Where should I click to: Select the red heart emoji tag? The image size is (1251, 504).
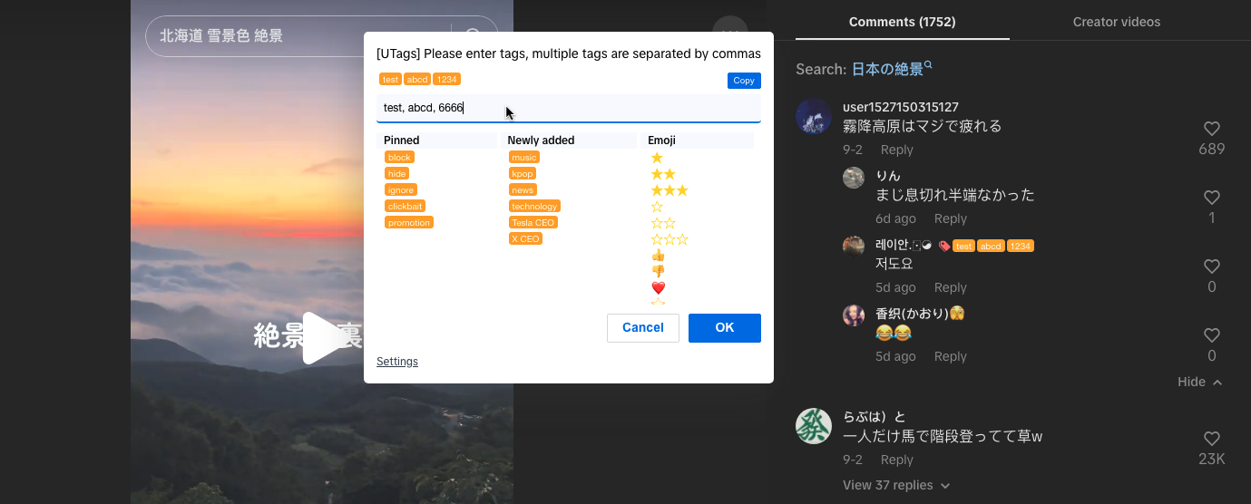(x=659, y=288)
